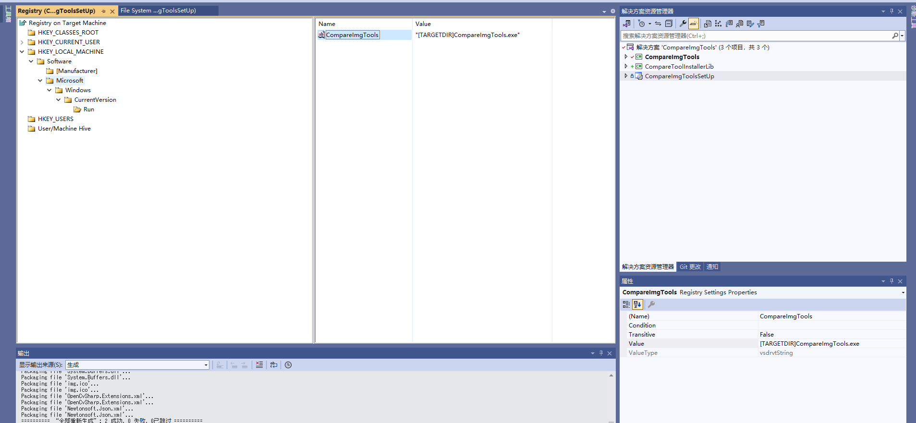The width and height of the screenshot is (916, 423).
Task: Click the pending changes filter clock icon
Action: click(642, 24)
